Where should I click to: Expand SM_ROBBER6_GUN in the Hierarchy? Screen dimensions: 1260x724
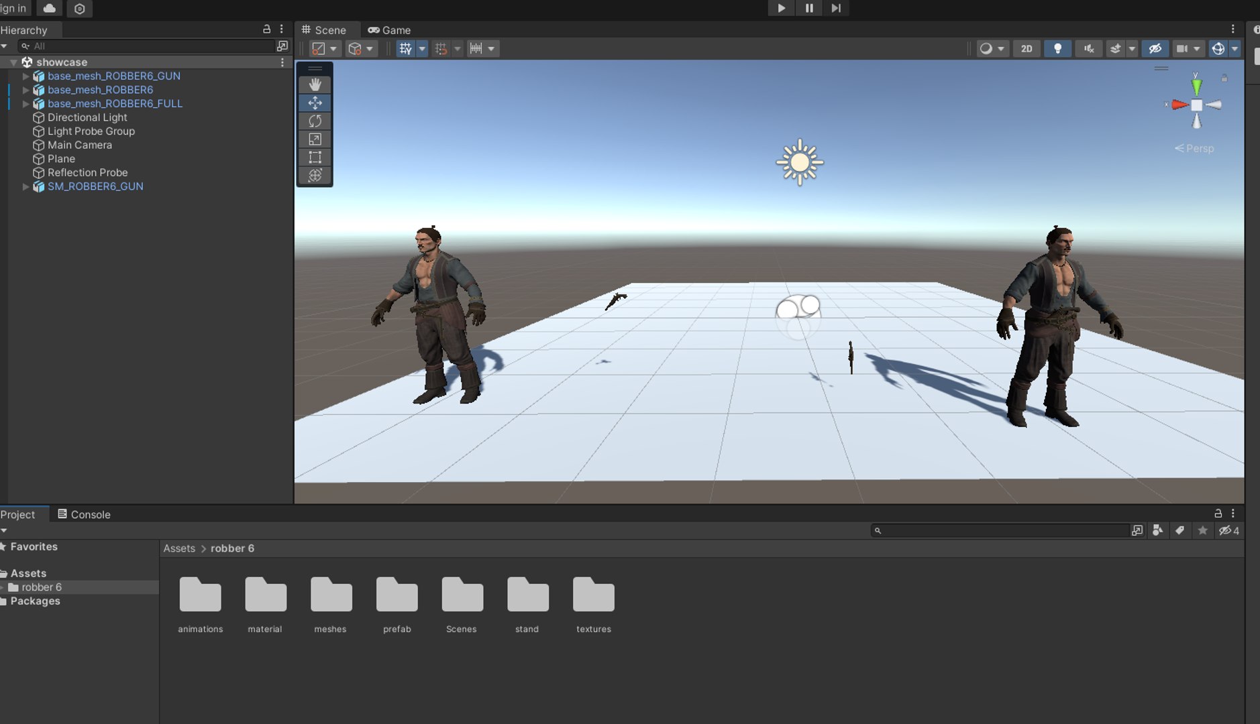(x=25, y=186)
